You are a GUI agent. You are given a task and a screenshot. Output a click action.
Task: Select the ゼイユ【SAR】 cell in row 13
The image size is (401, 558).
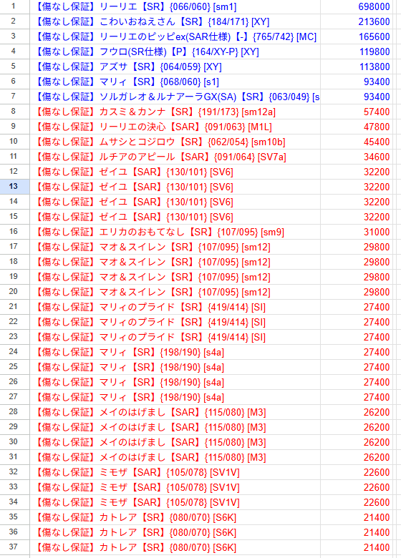175,187
